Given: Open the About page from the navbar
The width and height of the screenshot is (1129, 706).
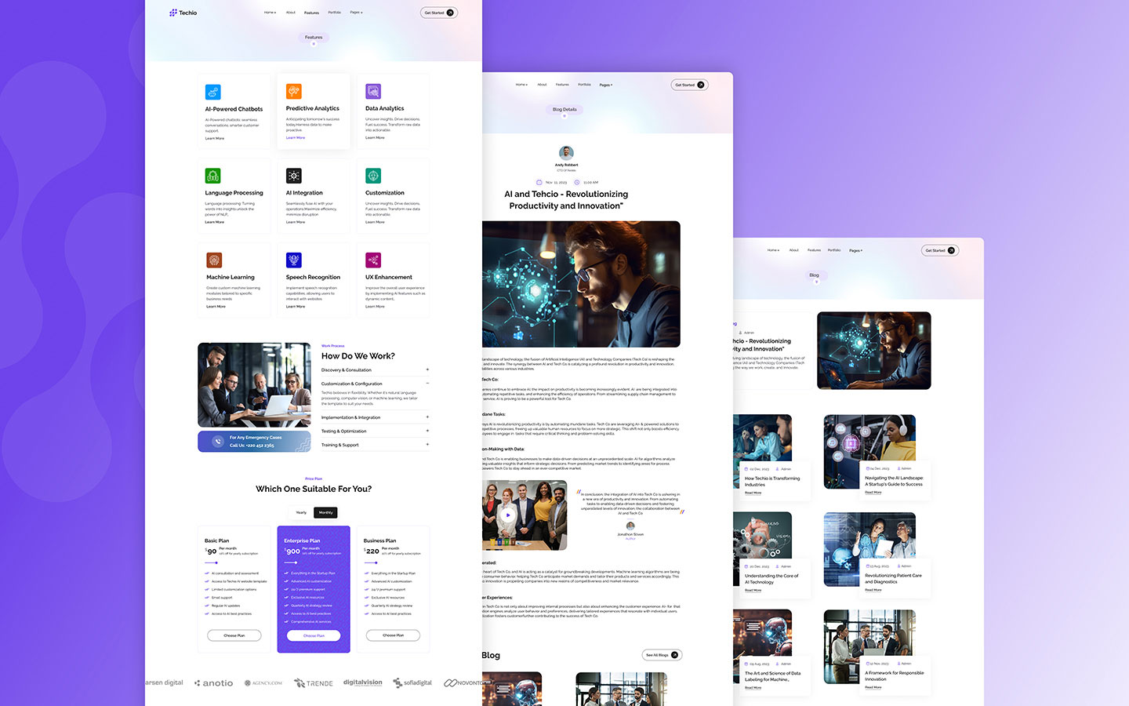Looking at the screenshot, I should (x=289, y=13).
